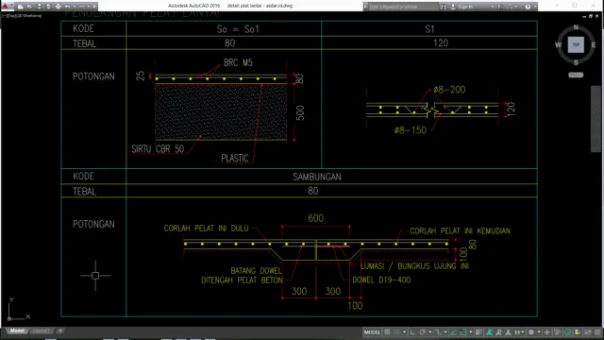The height and width of the screenshot is (340, 604).
Task: Open the Customization menu in the status bar
Action: (597, 332)
